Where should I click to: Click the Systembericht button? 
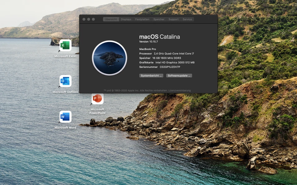coord(151,76)
